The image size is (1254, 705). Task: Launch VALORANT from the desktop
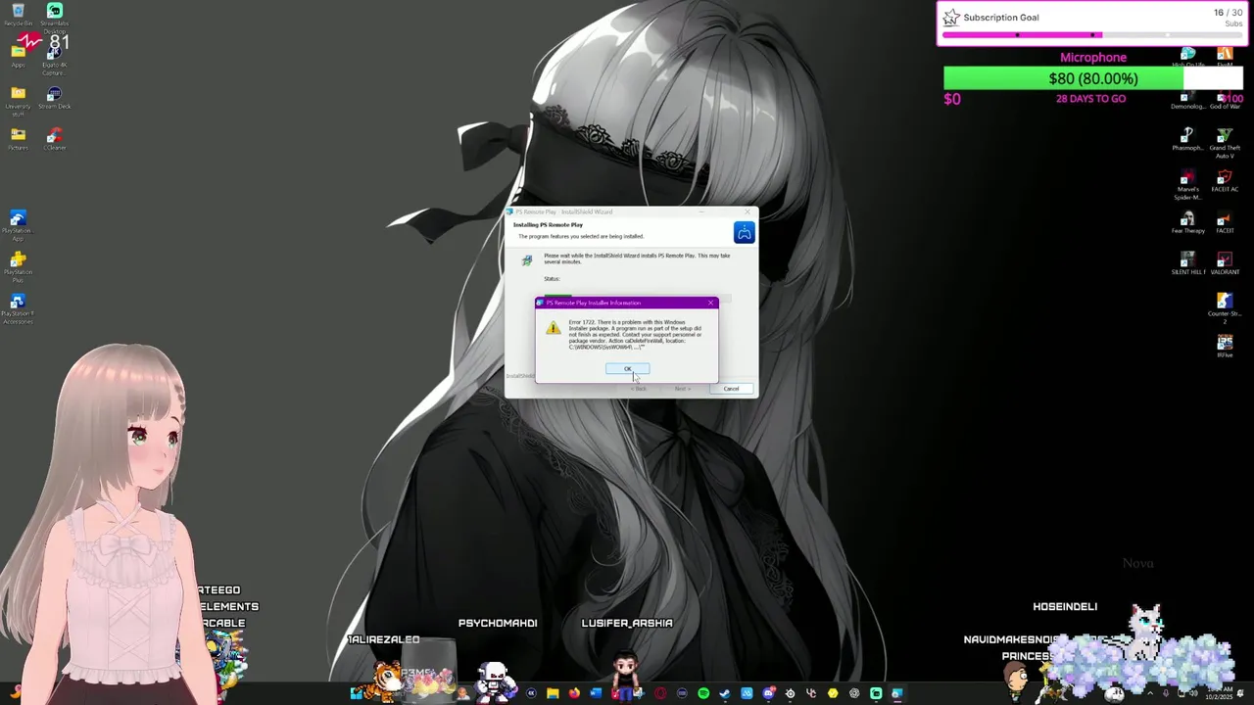pos(1225,262)
